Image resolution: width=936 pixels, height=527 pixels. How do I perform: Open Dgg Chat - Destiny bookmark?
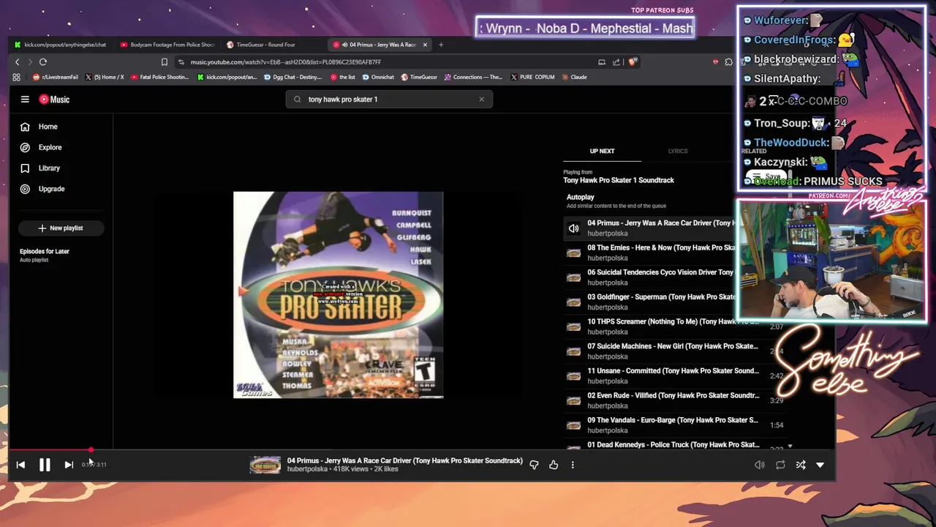292,77
